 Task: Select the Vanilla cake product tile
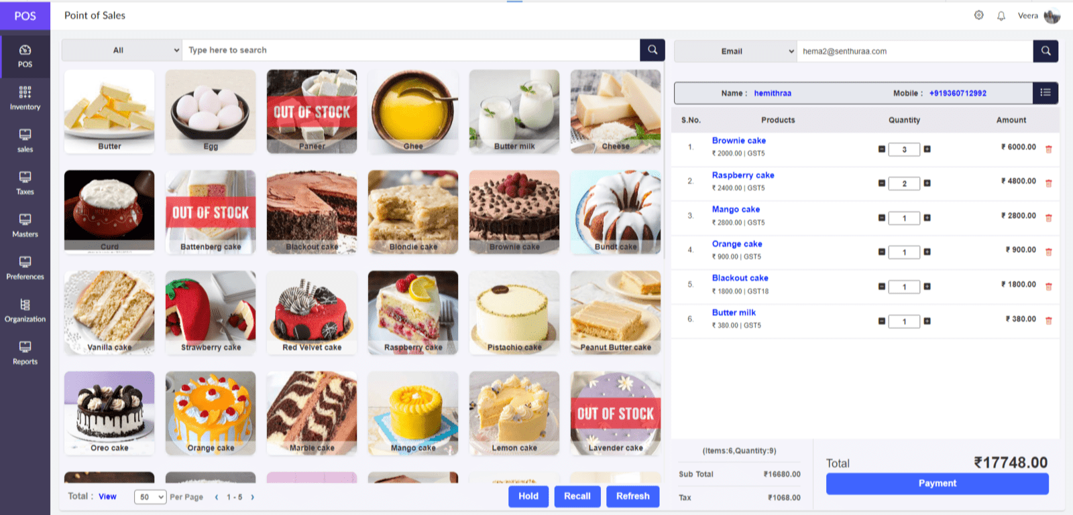(x=109, y=313)
